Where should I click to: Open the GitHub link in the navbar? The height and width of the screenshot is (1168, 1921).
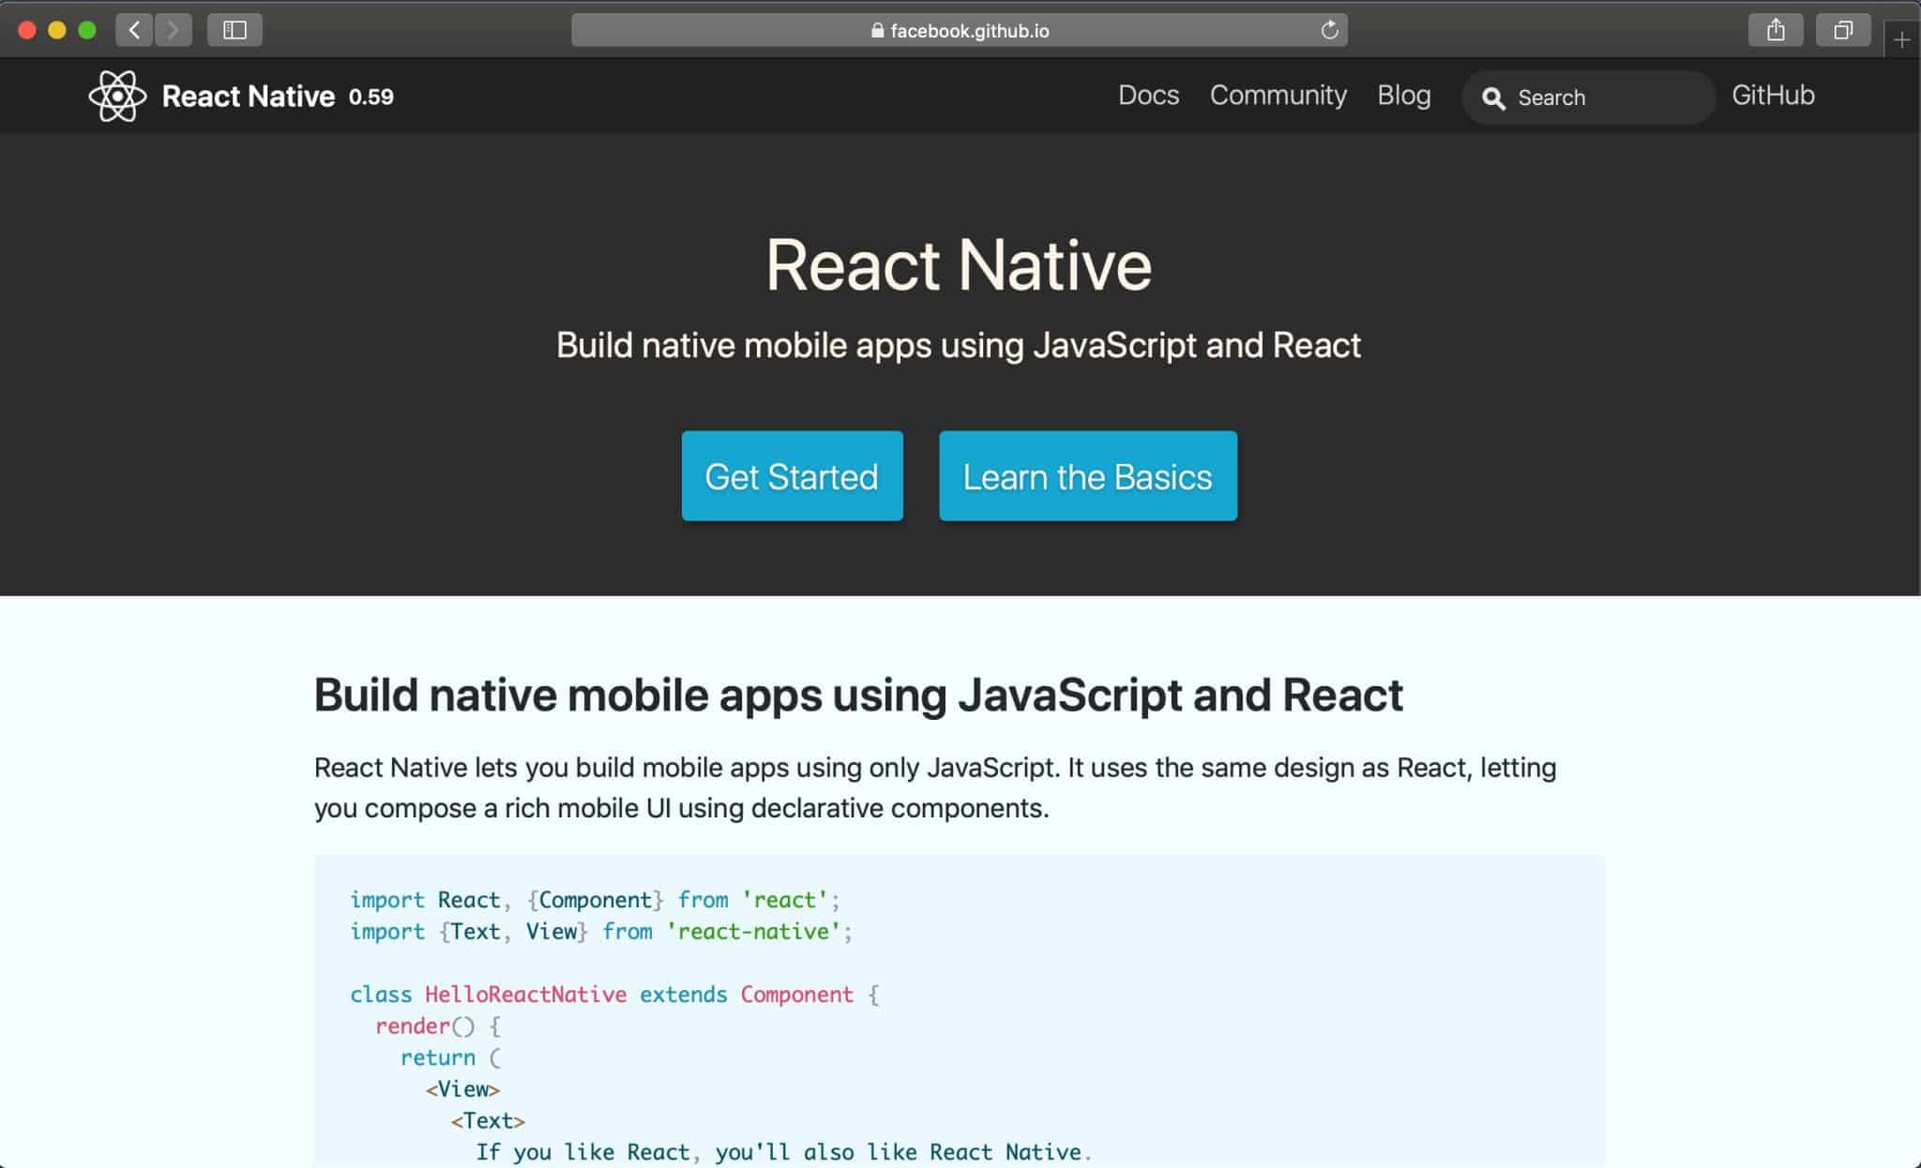click(x=1773, y=95)
